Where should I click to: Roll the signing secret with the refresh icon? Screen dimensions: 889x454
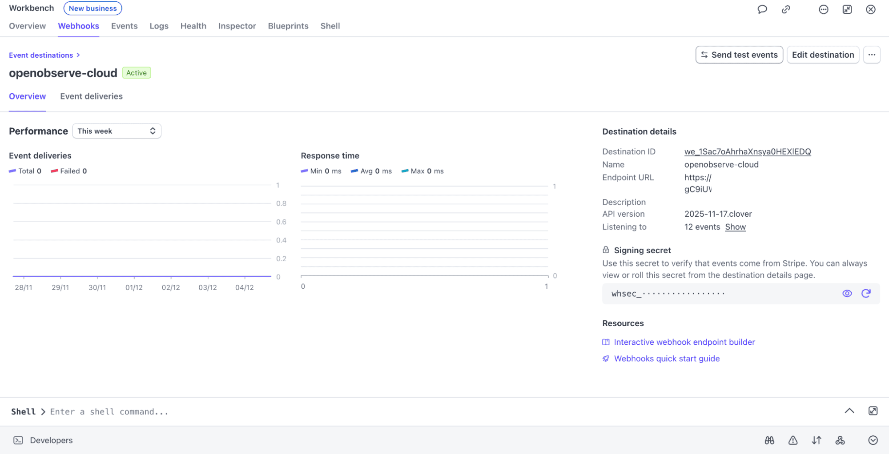[865, 293]
